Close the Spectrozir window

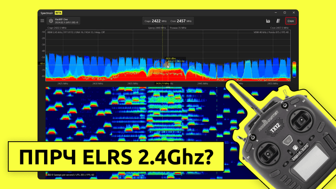[294, 13]
